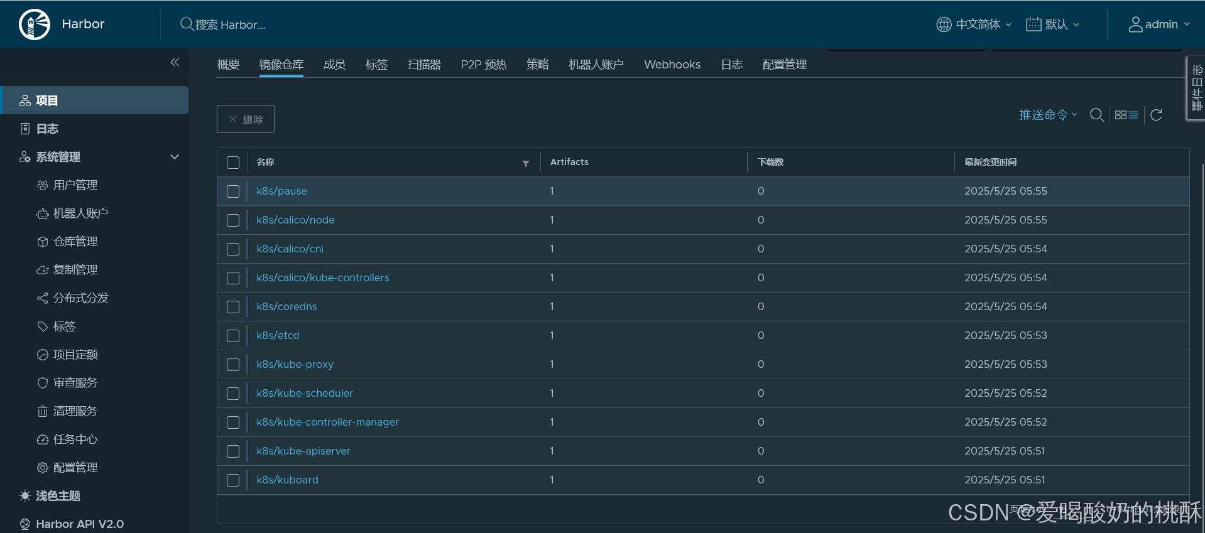Collapse the sidebar with double-chevron icon
Screen dimensions: 1205x533
tap(175, 62)
